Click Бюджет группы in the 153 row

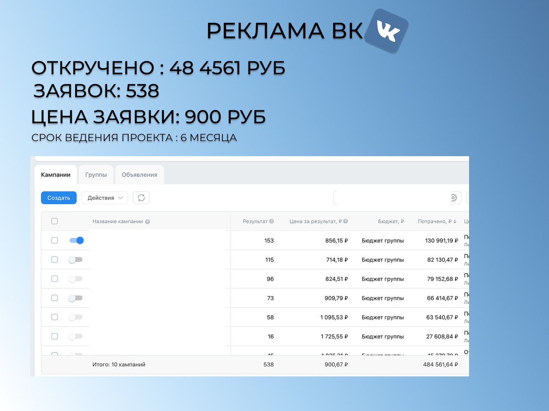[383, 240]
